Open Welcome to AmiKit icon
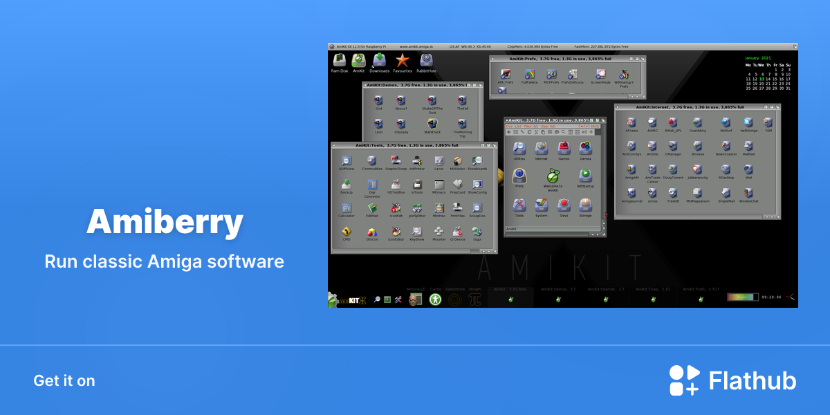 tap(552, 179)
